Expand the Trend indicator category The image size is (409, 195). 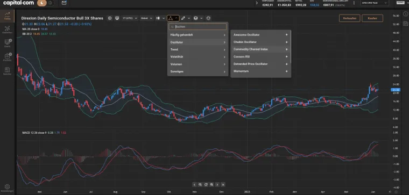pyautogui.click(x=198, y=49)
